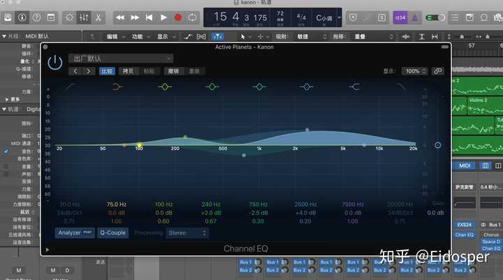The image size is (503, 280).
Task: Go to next plugin preset arrow
Action: 88,71
